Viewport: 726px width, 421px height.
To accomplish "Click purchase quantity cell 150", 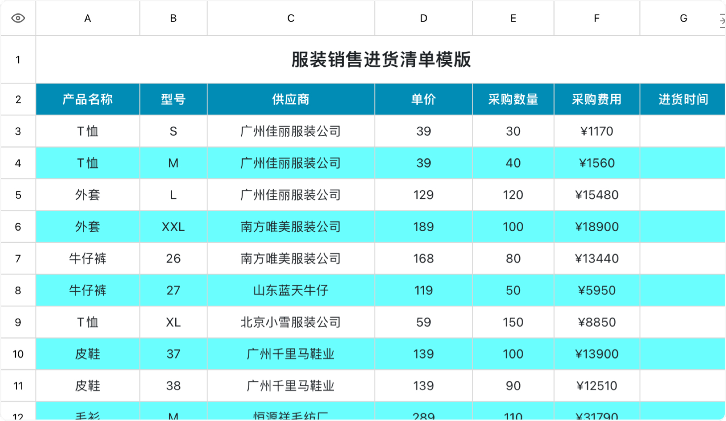I will pos(513,322).
